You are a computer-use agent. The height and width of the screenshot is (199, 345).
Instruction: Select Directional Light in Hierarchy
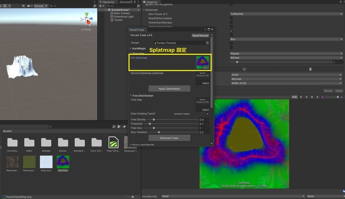click(x=124, y=16)
